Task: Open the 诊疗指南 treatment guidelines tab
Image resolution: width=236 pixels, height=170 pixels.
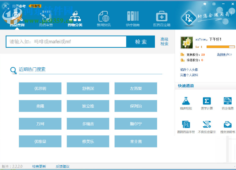Action: [133, 19]
